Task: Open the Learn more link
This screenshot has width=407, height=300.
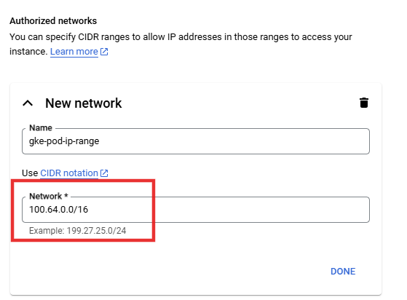Action: (x=74, y=52)
